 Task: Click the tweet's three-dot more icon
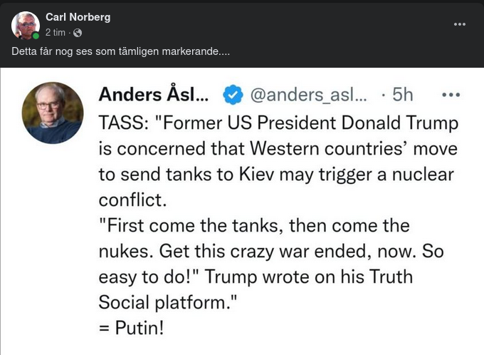coord(451,94)
